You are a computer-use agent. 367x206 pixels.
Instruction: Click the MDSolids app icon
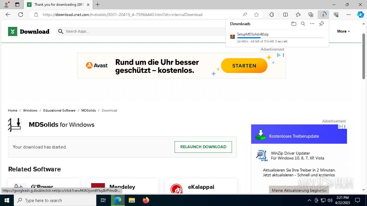click(15, 125)
